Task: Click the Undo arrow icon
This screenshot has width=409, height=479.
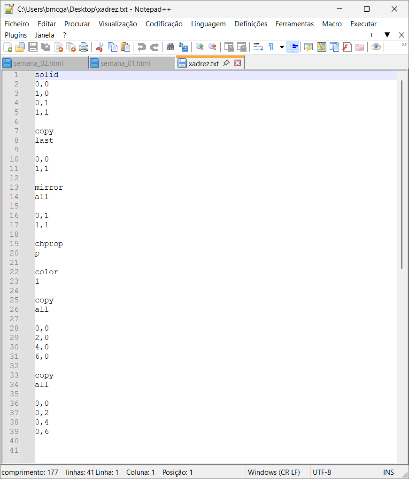Action: coord(141,47)
